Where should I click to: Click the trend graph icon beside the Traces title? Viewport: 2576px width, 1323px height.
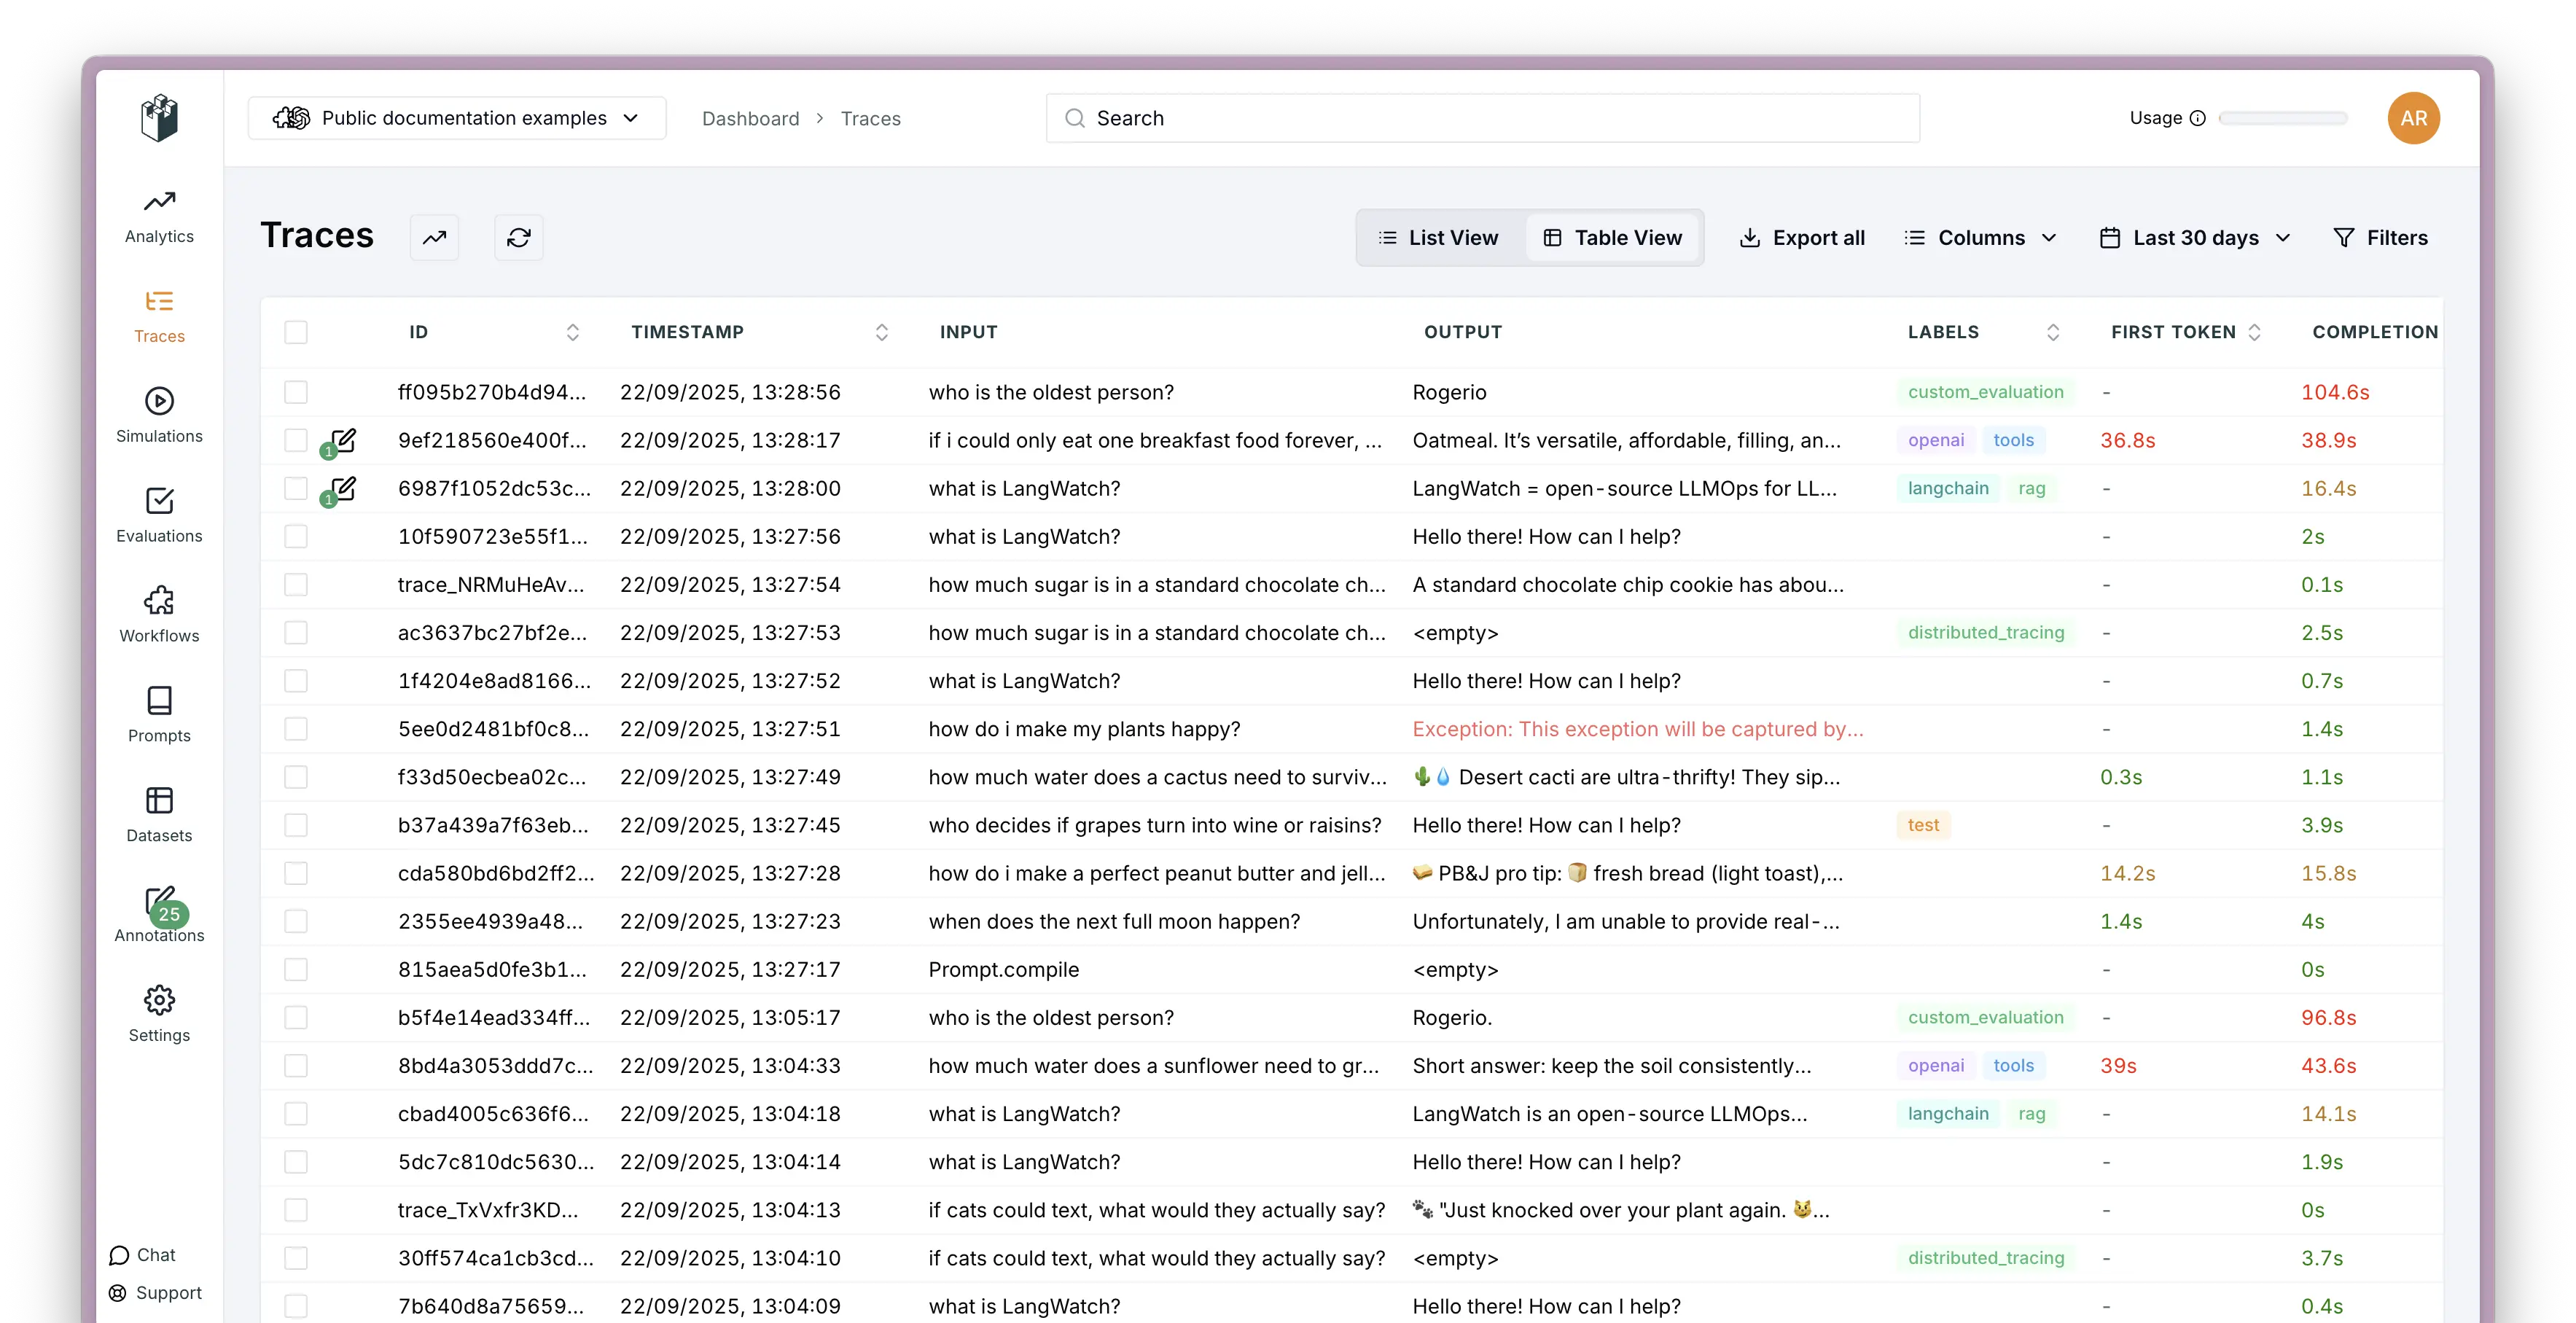(434, 238)
